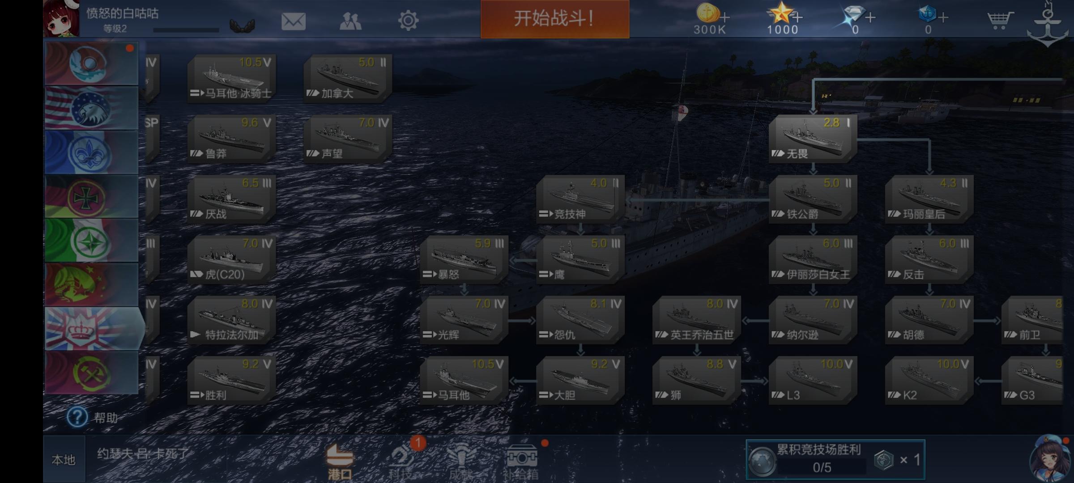Select the 无畏 battleship card
1074x483 pixels.
click(813, 138)
